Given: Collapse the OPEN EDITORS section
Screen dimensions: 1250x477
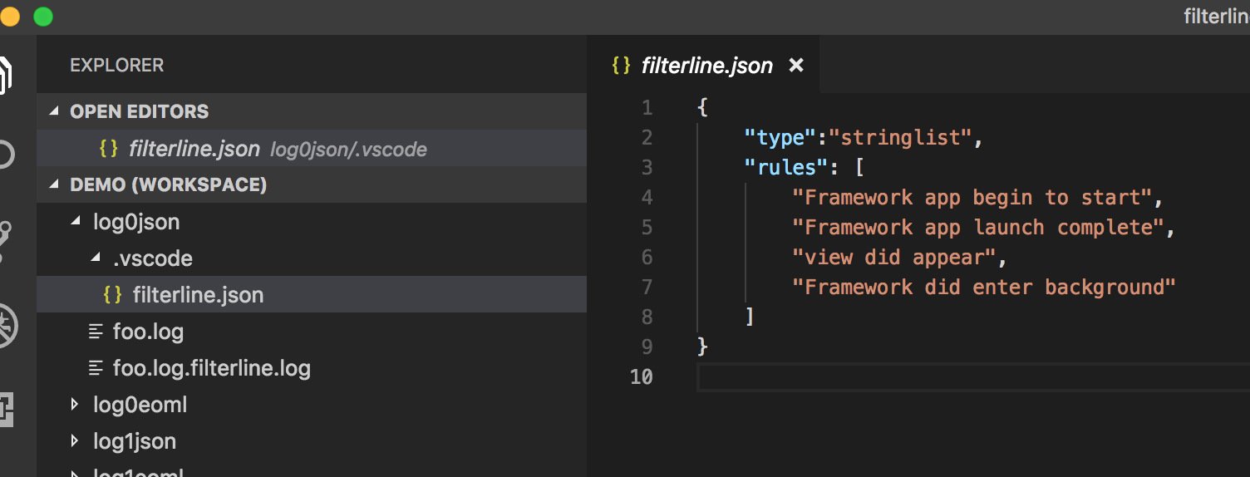Looking at the screenshot, I should point(54,111).
